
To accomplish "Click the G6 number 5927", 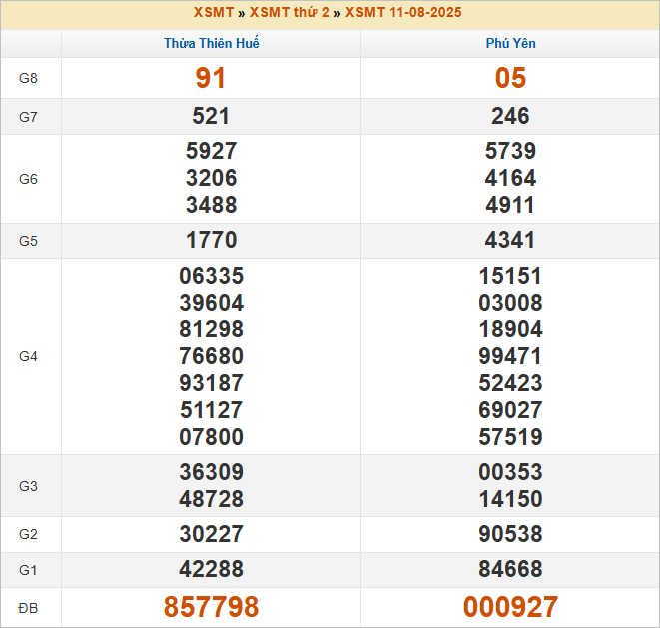I will coord(211,151).
